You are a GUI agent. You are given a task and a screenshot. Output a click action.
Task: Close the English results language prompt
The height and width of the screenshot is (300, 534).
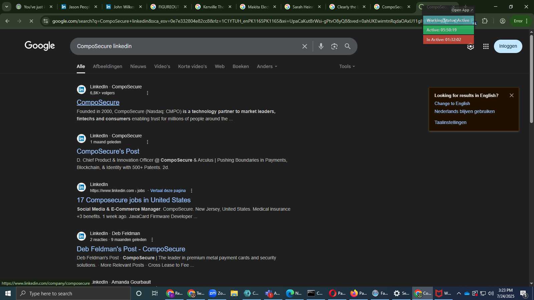coord(512,95)
